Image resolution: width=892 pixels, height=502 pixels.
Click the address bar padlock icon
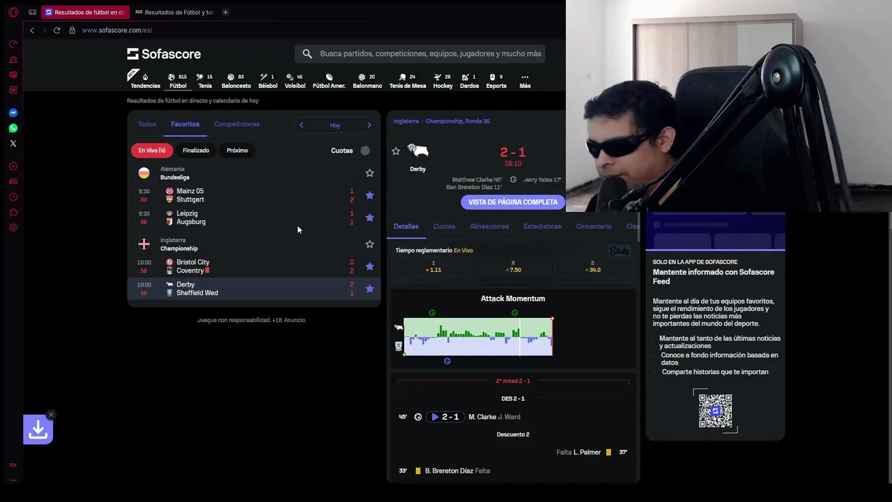(x=72, y=30)
